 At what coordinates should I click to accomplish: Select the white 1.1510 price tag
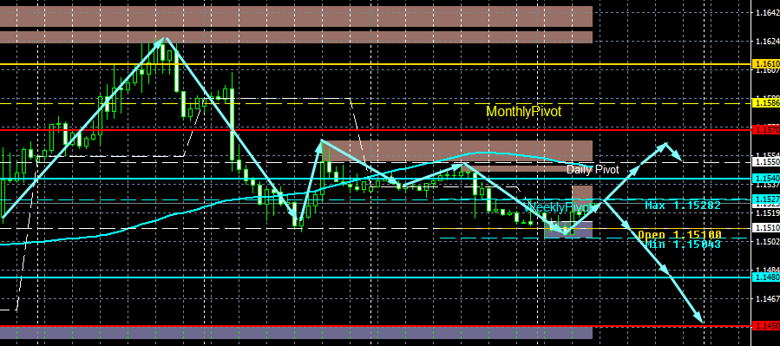765,228
